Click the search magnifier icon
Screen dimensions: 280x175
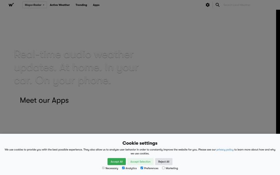point(217,5)
